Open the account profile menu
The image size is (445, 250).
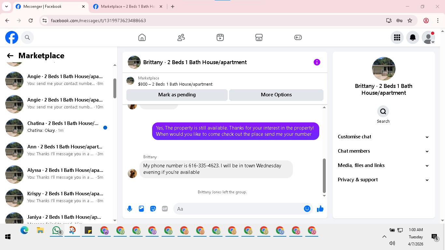click(428, 37)
